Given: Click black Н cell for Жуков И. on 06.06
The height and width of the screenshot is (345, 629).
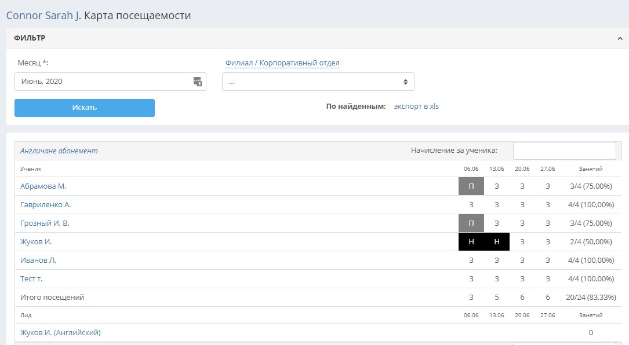Looking at the screenshot, I should pos(471,241).
